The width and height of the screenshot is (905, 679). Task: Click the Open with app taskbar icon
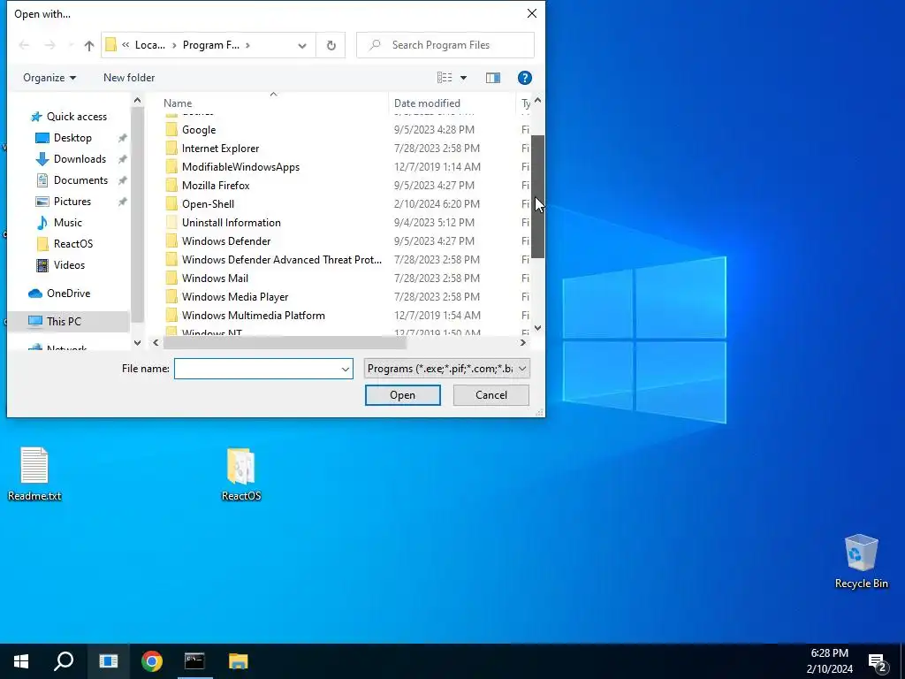click(108, 661)
